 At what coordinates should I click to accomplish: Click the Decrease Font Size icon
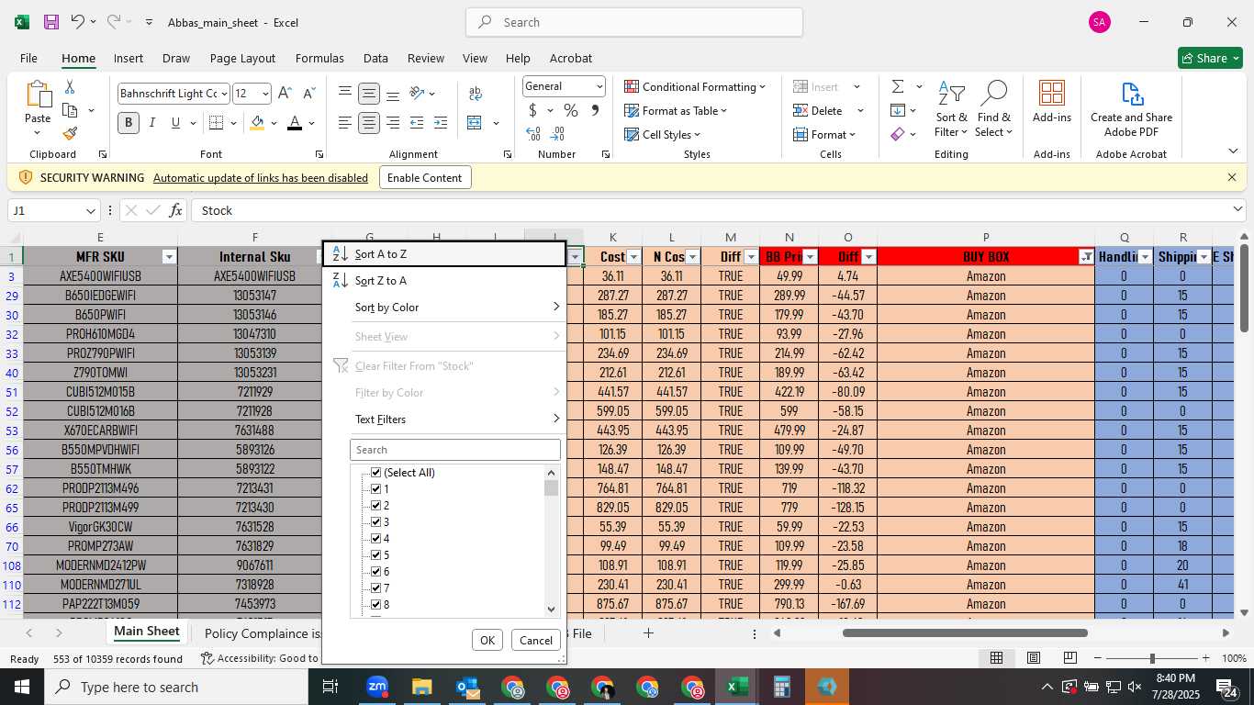(308, 94)
